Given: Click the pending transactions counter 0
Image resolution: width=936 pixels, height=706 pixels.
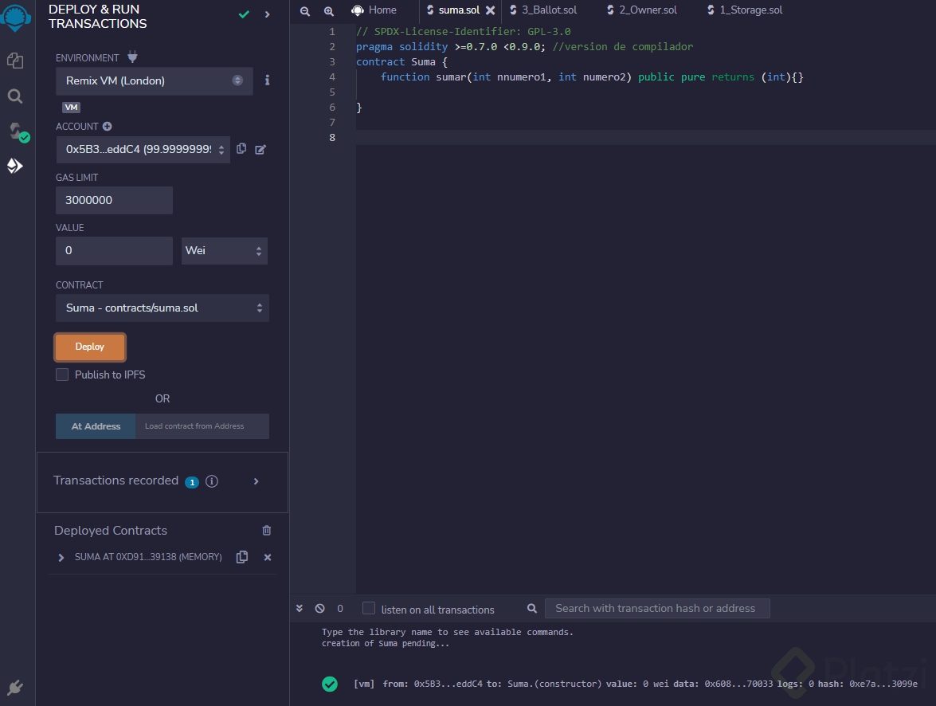Looking at the screenshot, I should [340, 609].
